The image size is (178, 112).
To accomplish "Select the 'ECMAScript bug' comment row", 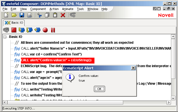I will [41, 66].
